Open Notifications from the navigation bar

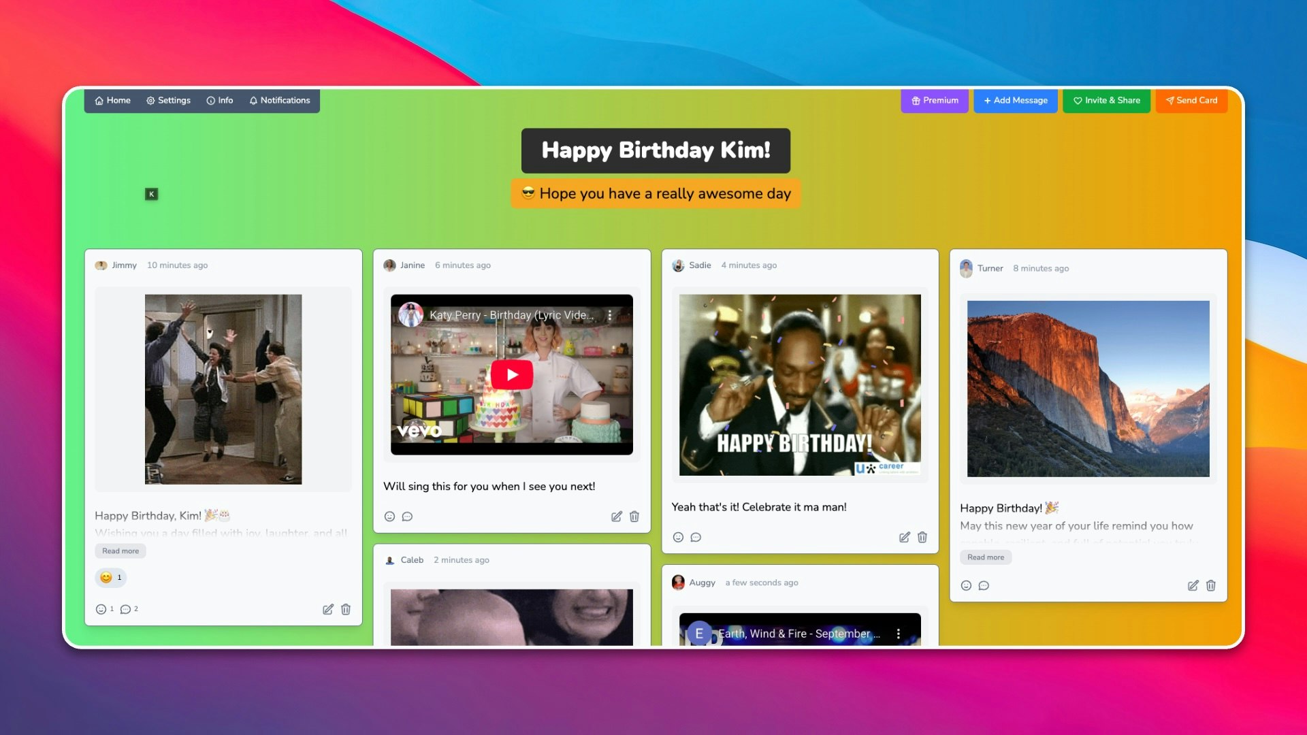[280, 100]
